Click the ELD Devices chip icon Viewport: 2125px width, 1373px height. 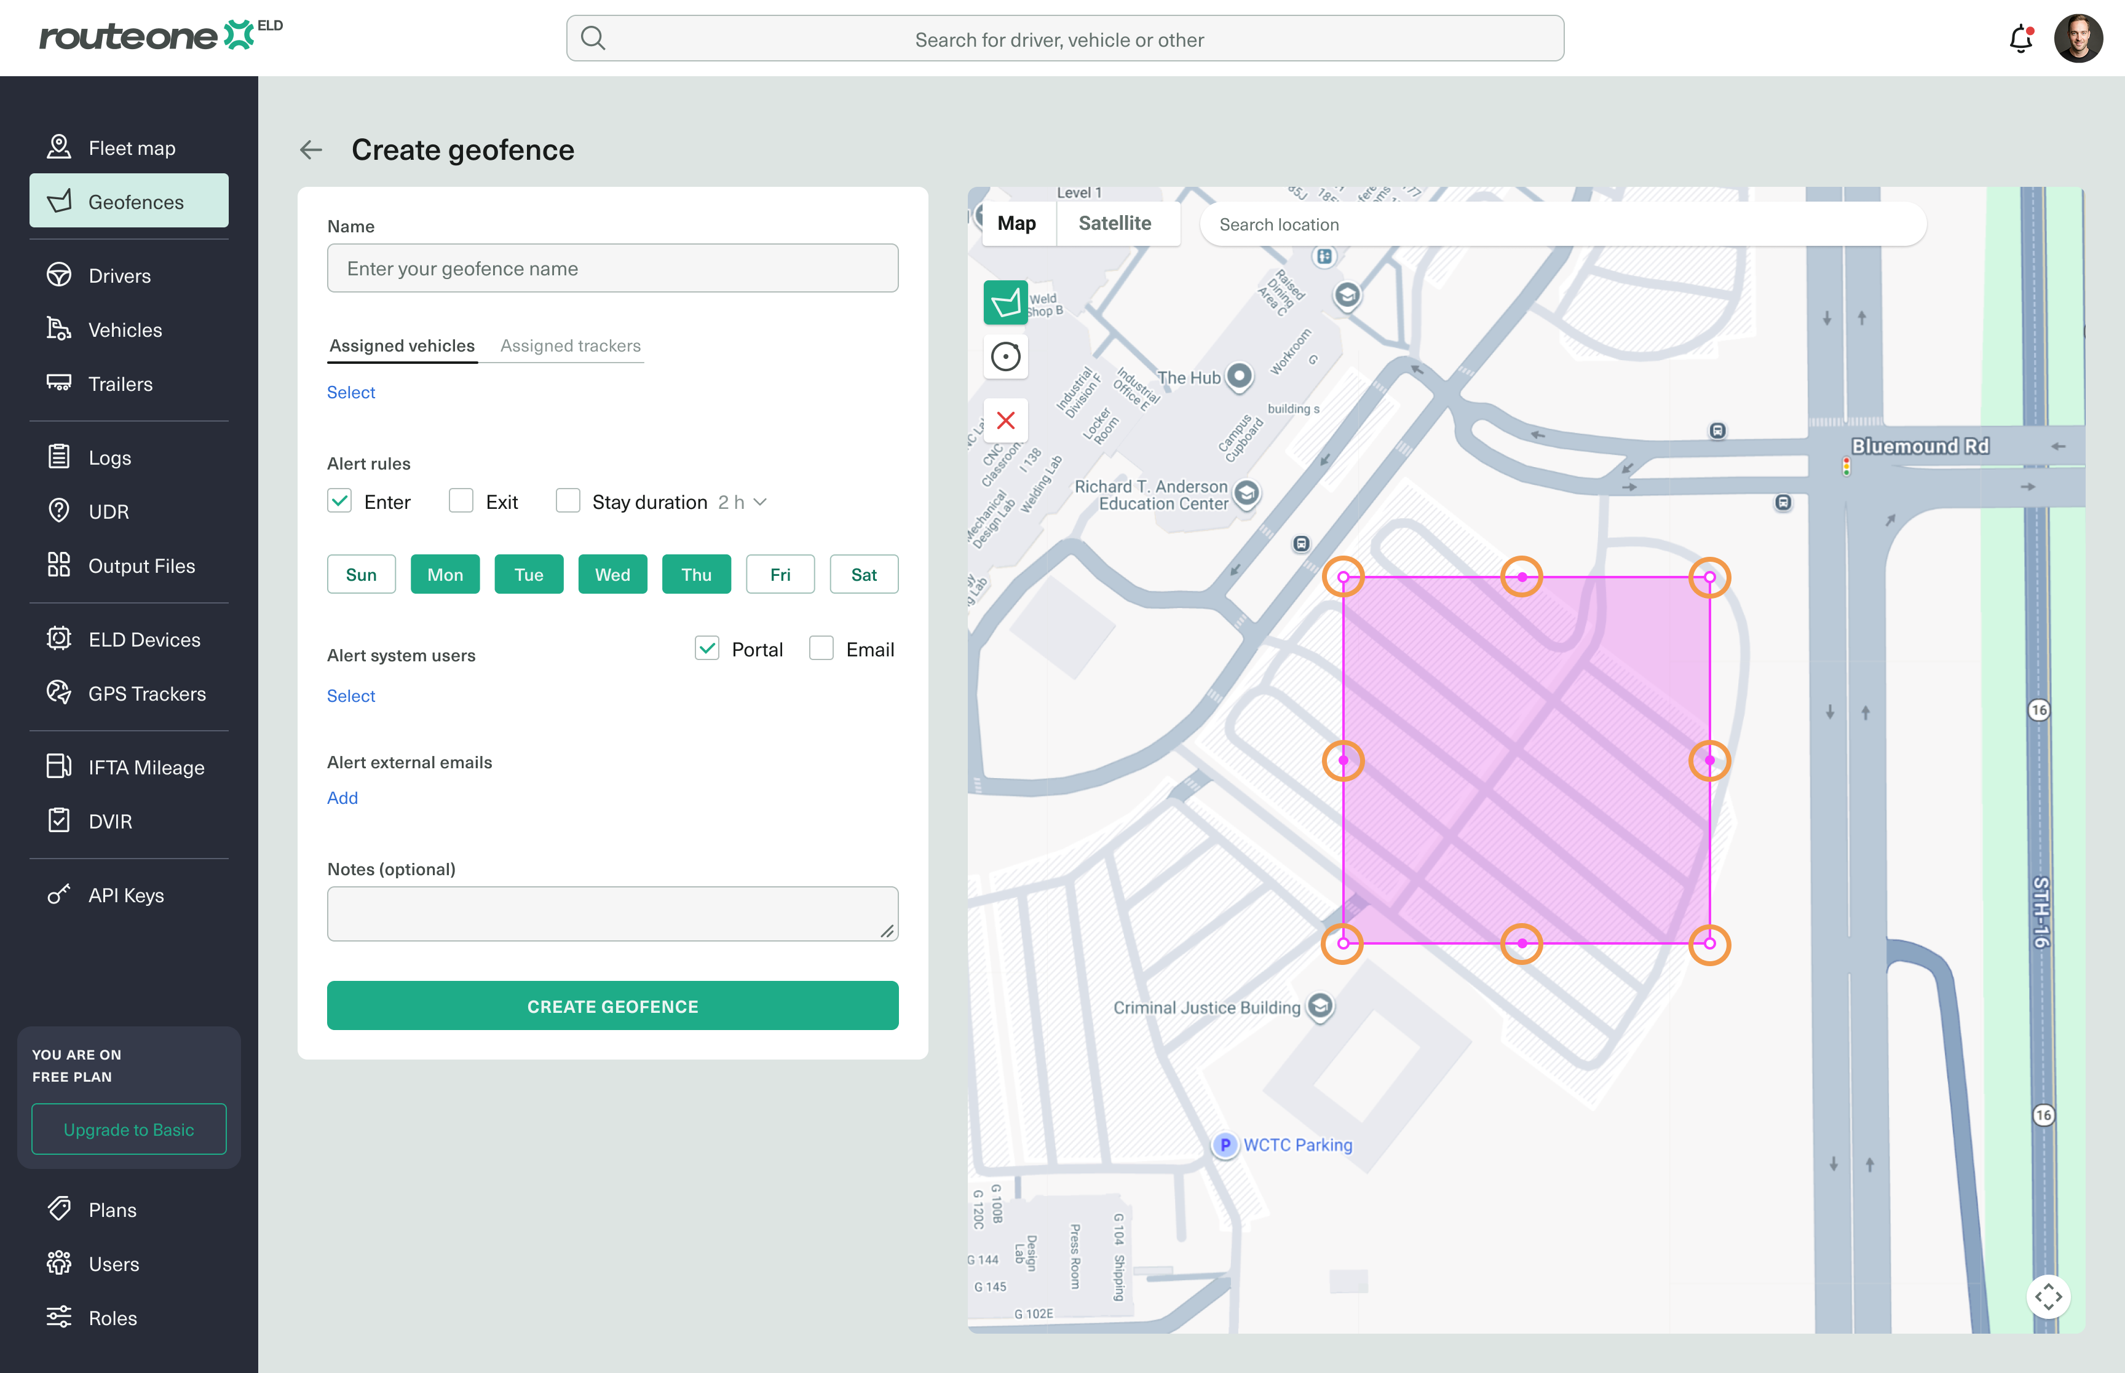[x=59, y=639]
